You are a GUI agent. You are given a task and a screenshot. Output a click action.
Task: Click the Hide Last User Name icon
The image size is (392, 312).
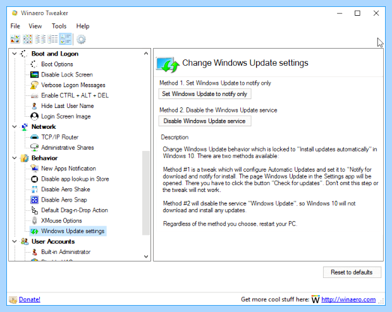pyautogui.click(x=34, y=106)
